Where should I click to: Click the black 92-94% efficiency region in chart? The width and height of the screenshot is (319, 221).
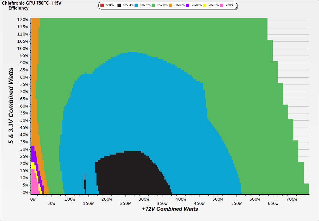click(x=131, y=174)
